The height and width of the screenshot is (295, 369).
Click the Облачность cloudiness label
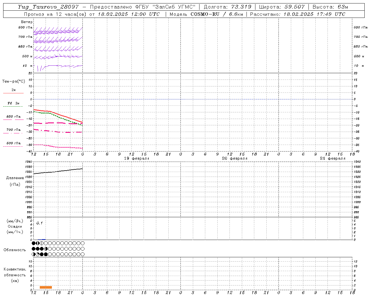point(15,250)
